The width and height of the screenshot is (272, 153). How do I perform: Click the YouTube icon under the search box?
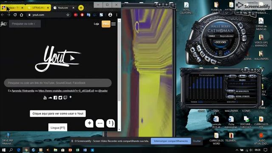45,98
